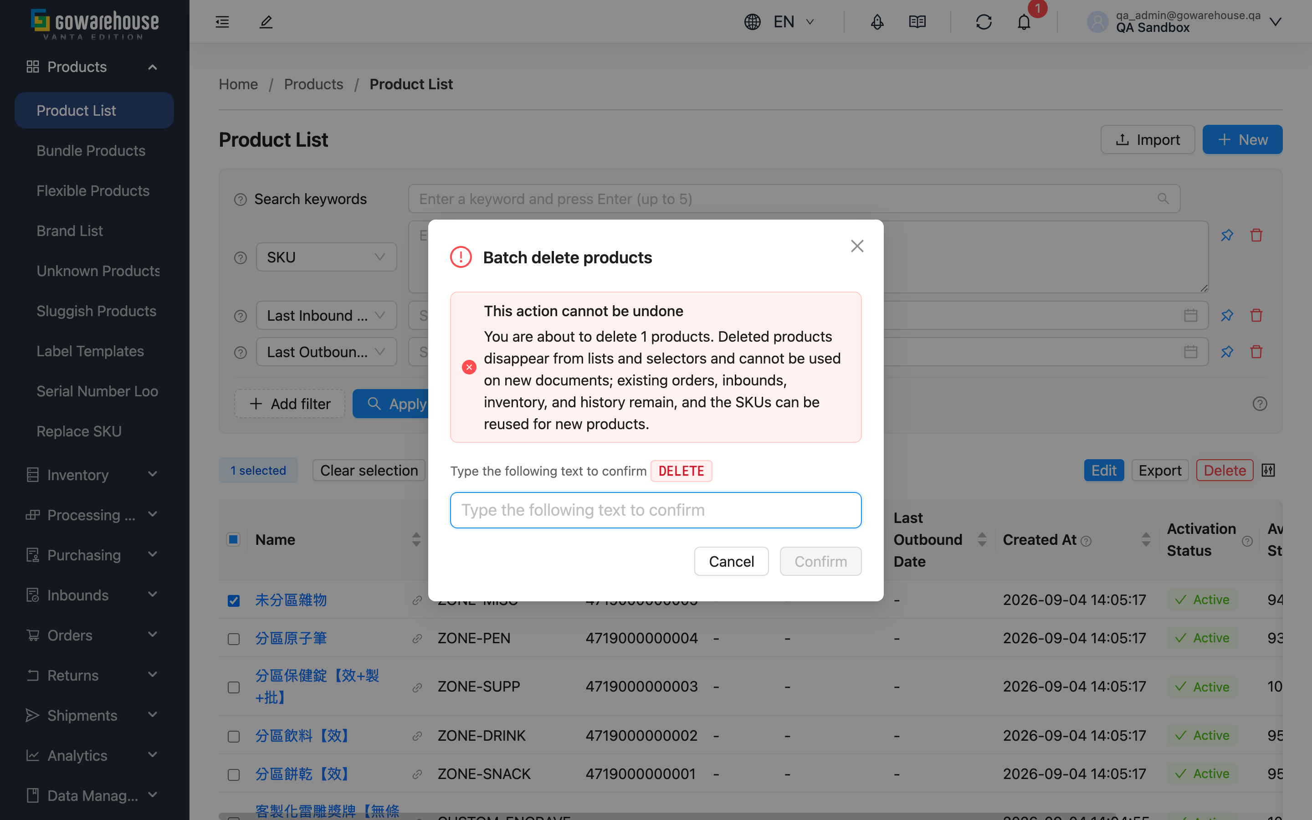
Task: Cancel the batch delete dialog
Action: [x=731, y=561]
